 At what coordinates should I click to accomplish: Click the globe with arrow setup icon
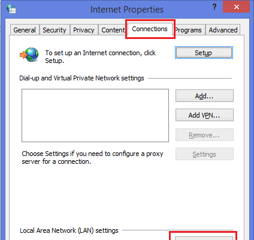[29, 55]
